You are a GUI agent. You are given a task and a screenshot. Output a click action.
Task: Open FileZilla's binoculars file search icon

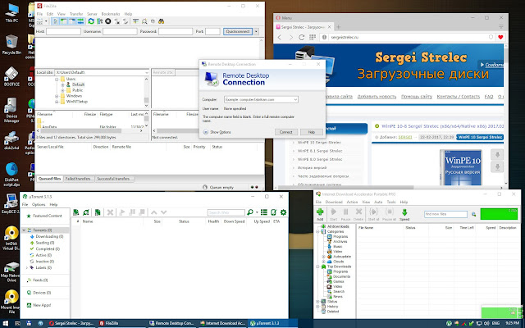tap(161, 21)
